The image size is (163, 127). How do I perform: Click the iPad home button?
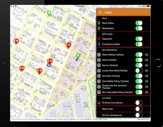(158, 63)
